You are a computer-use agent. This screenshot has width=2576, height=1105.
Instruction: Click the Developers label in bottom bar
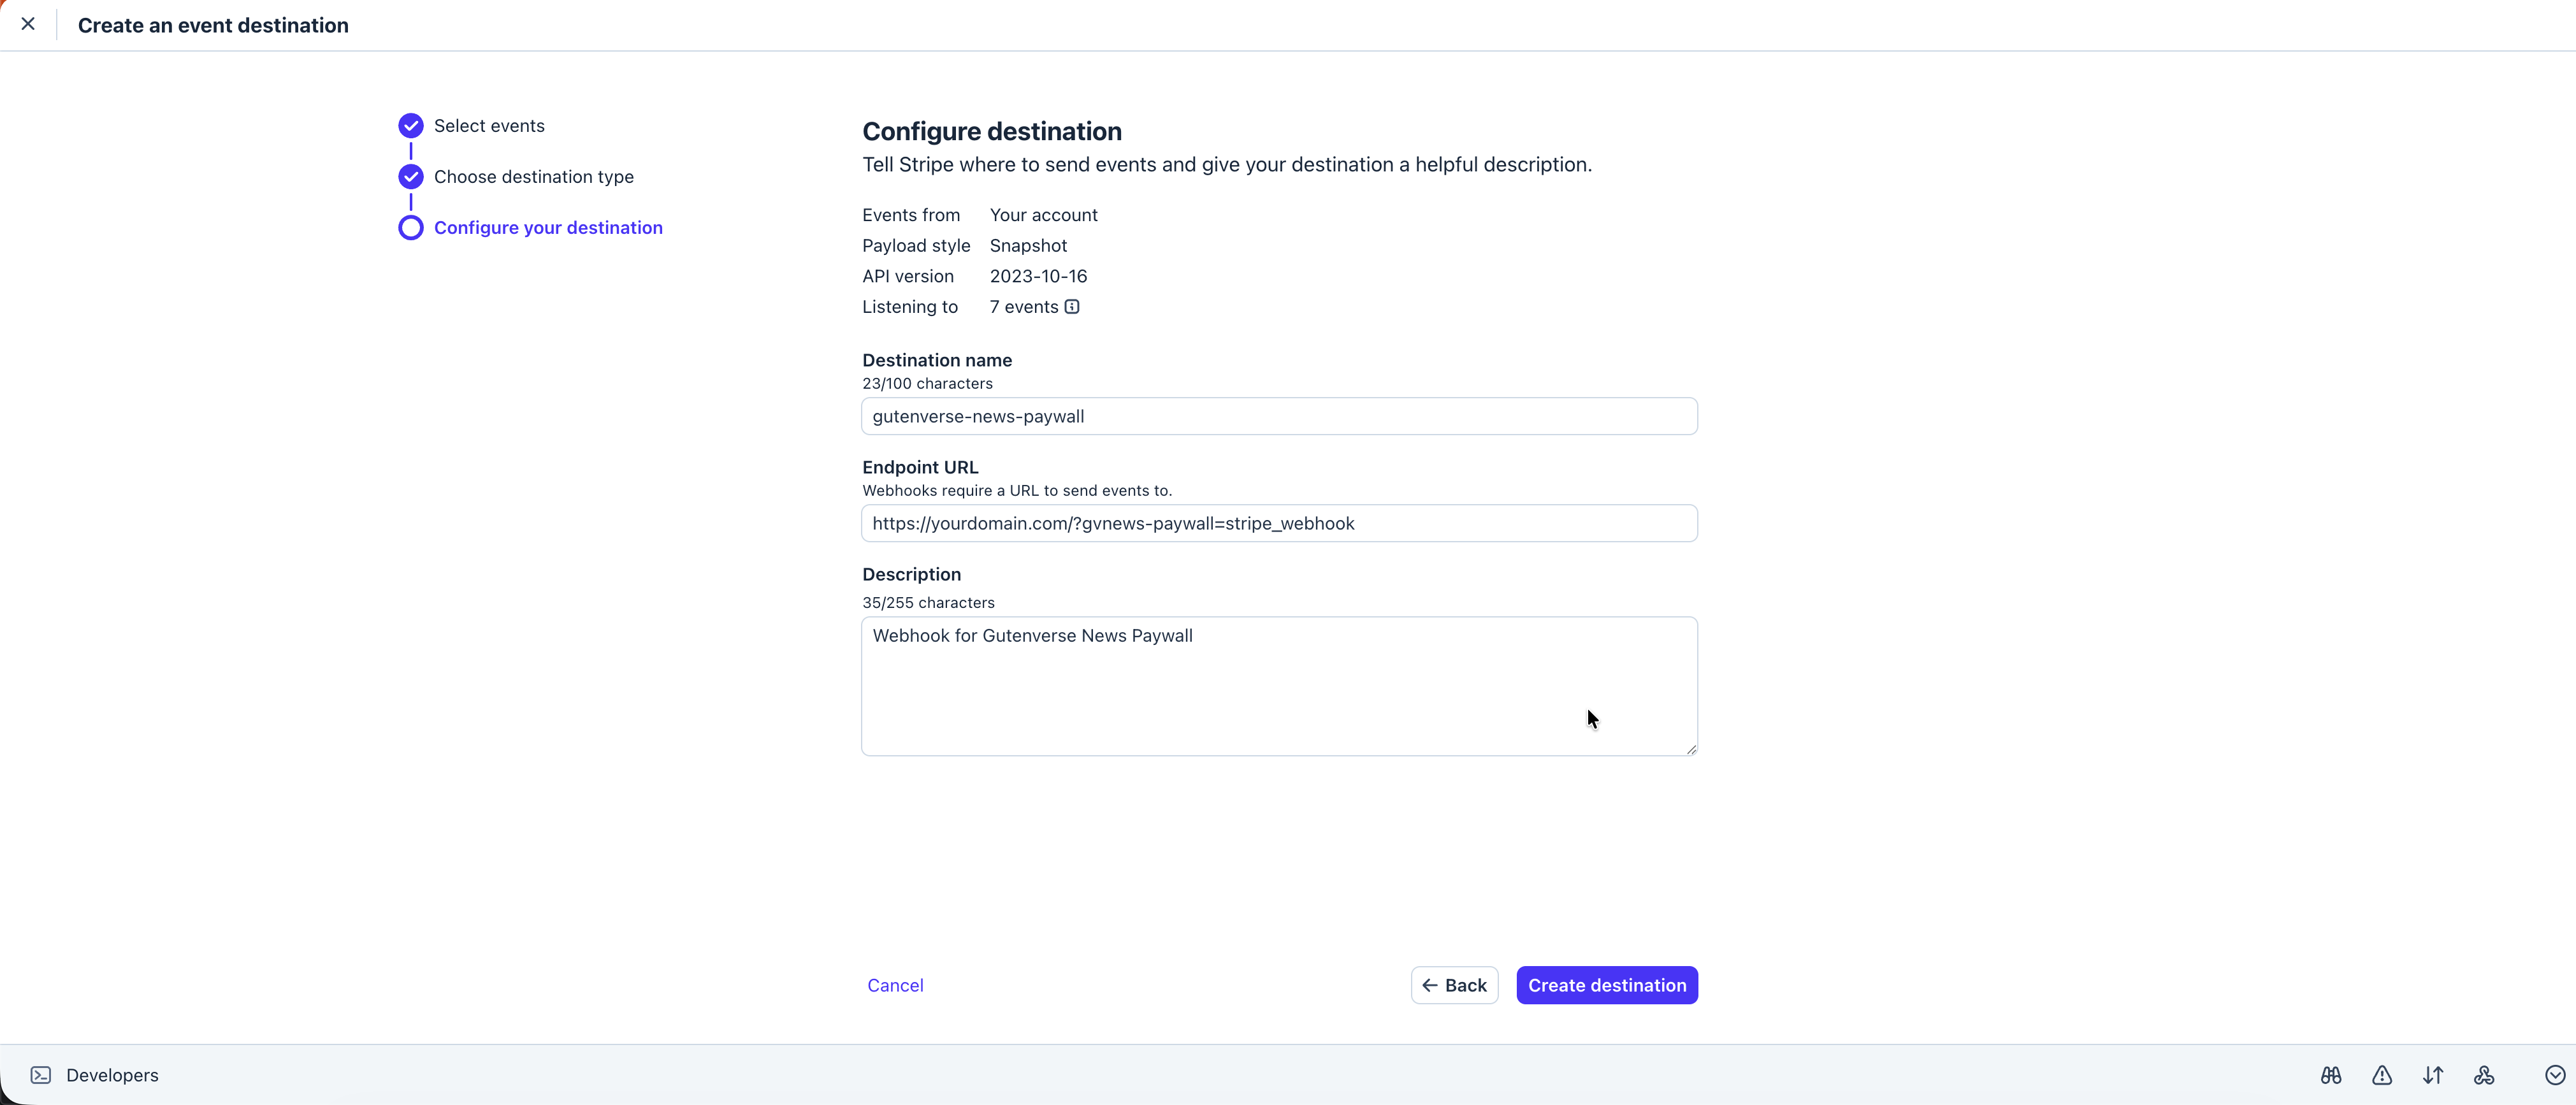pyautogui.click(x=112, y=1075)
